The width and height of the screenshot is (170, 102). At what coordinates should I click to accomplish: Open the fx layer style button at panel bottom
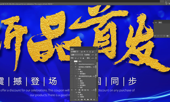pos(79,99)
